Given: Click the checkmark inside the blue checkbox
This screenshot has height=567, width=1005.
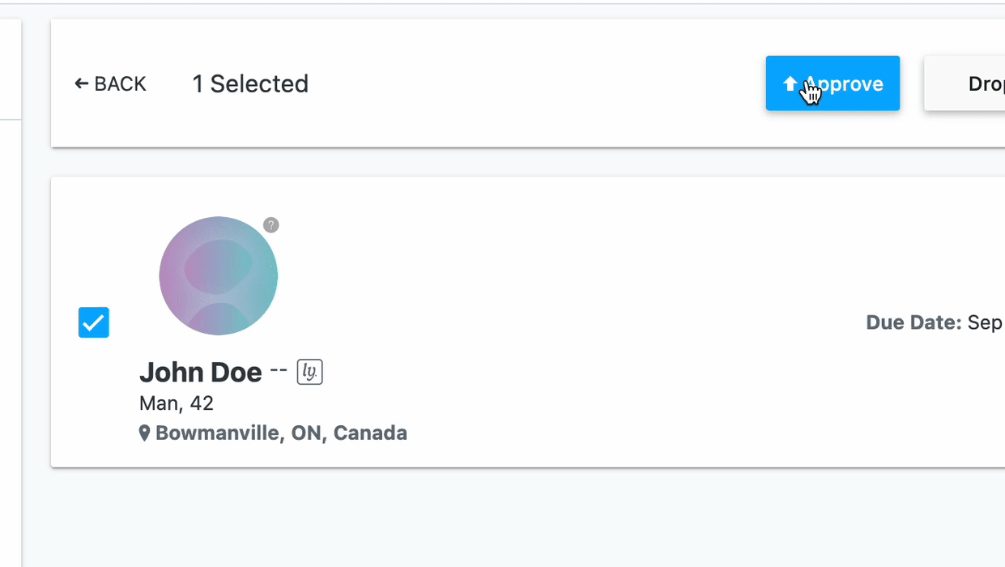Looking at the screenshot, I should (93, 322).
